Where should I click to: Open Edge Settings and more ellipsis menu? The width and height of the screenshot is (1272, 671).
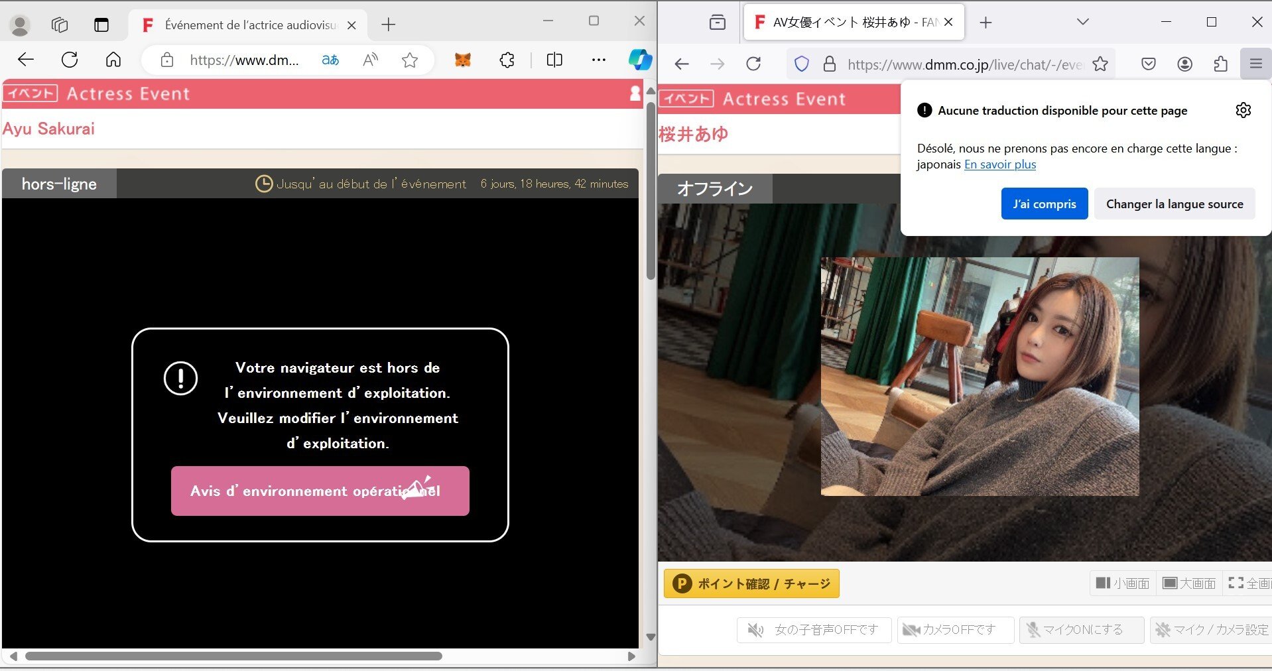598,60
